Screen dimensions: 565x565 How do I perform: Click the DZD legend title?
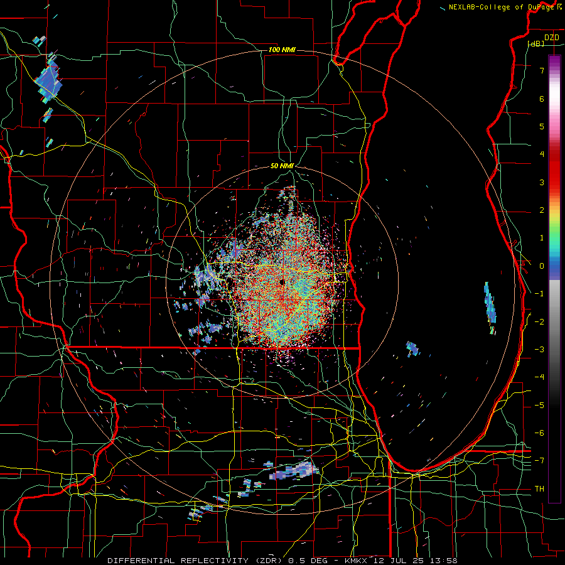click(551, 38)
